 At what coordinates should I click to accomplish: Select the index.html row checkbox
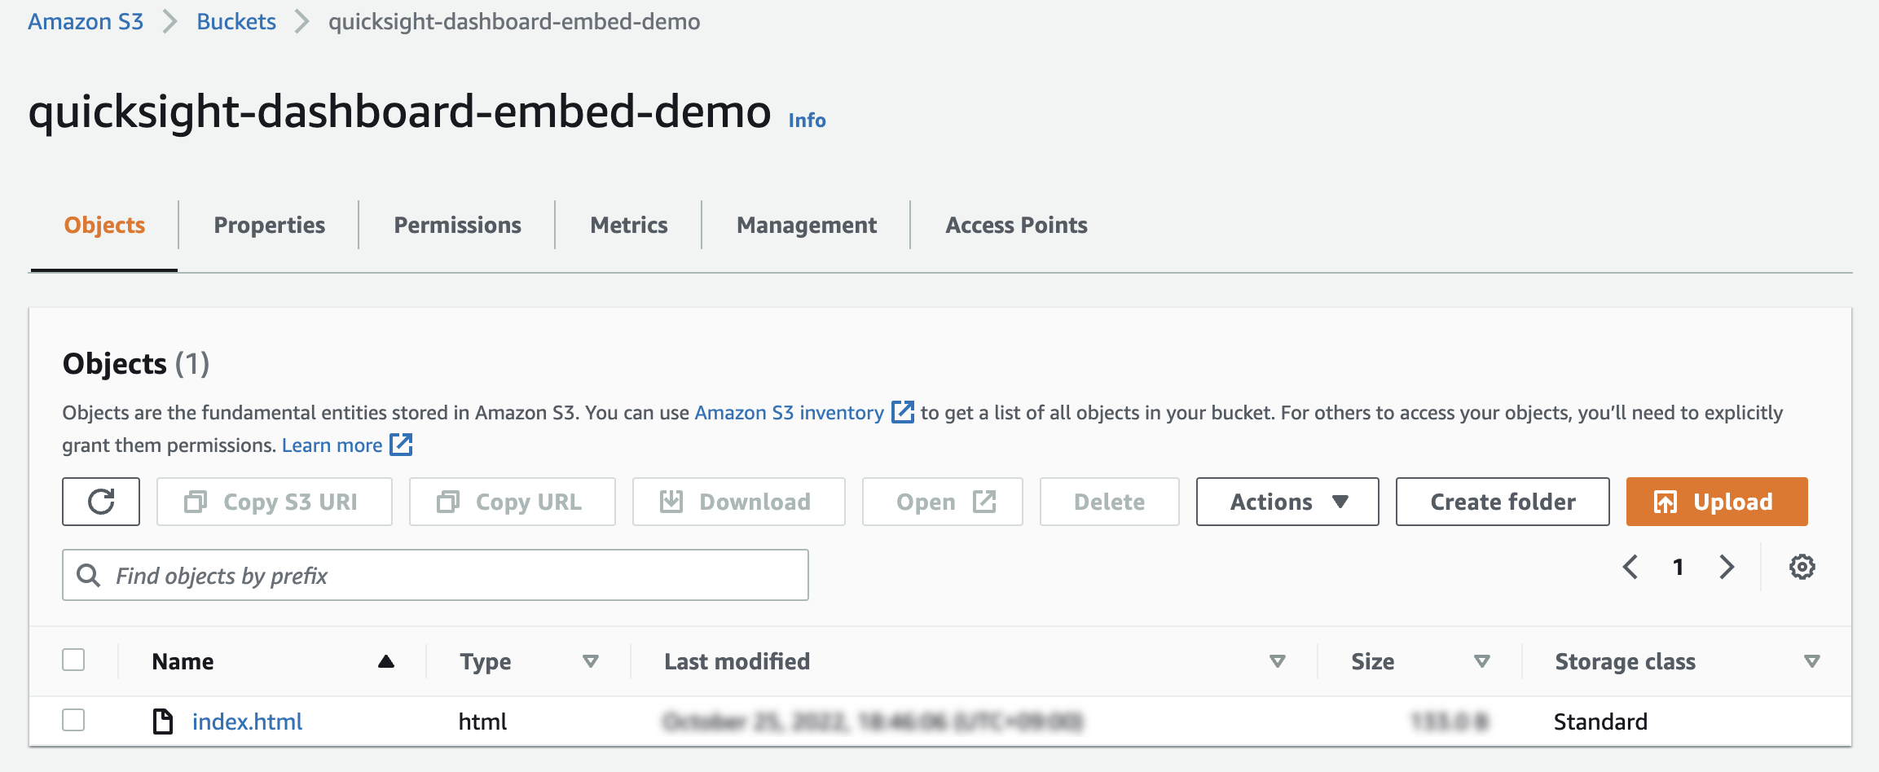73,720
